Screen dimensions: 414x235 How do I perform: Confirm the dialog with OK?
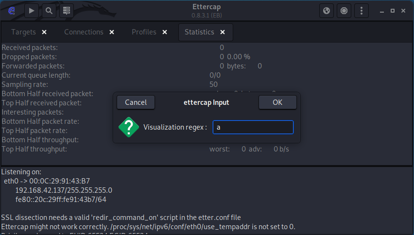(277, 102)
